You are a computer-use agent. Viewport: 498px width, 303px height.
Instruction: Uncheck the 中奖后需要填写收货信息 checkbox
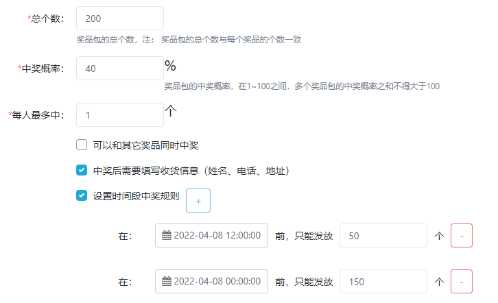point(82,170)
